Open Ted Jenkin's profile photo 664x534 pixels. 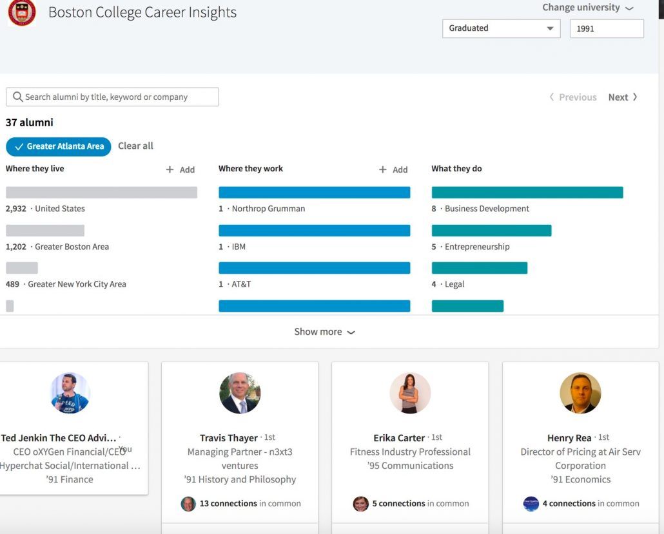click(x=70, y=393)
